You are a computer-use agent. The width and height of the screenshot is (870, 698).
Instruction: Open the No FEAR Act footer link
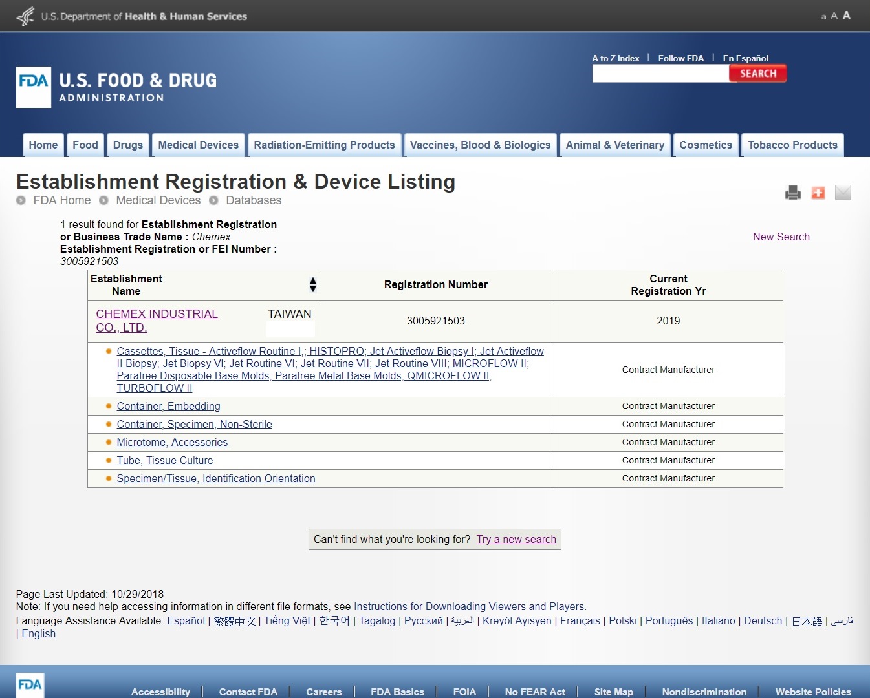535,692
